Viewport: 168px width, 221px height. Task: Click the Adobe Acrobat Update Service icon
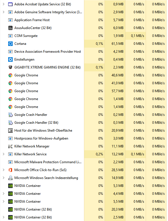pyautogui.click(x=10, y=4)
